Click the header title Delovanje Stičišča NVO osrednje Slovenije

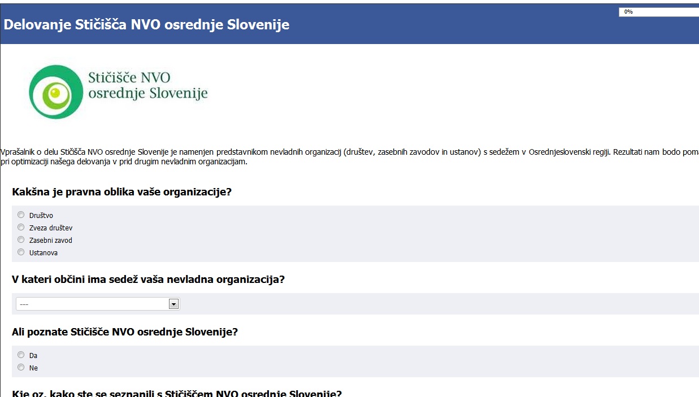[x=146, y=25]
